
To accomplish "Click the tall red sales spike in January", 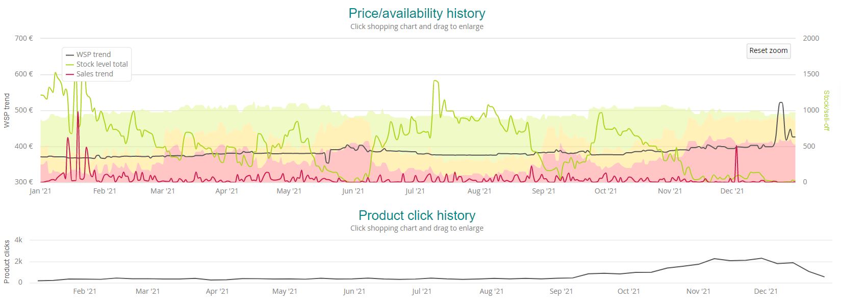I will (x=78, y=113).
